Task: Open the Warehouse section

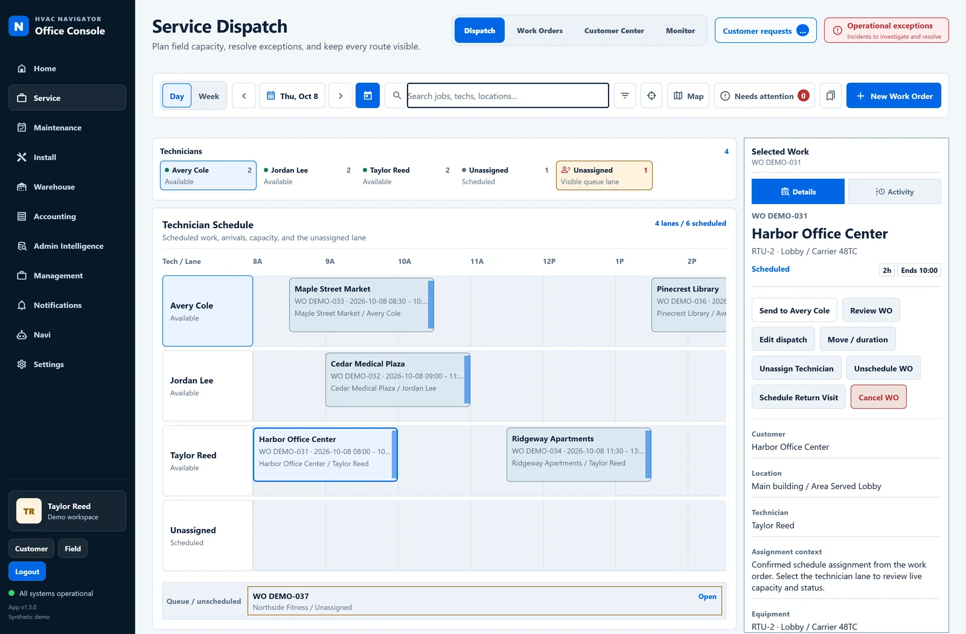Action: click(67, 187)
